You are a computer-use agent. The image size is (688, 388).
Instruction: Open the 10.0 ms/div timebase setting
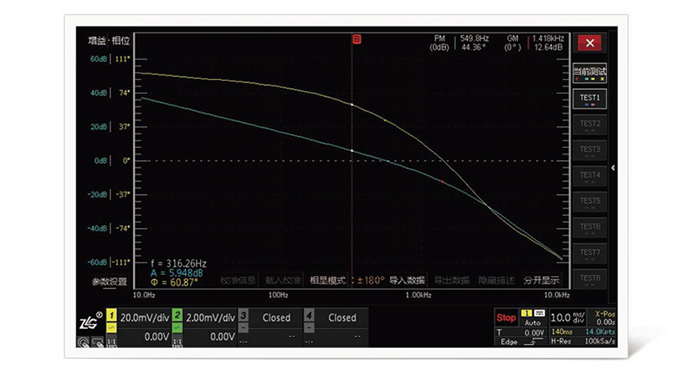coord(567,318)
